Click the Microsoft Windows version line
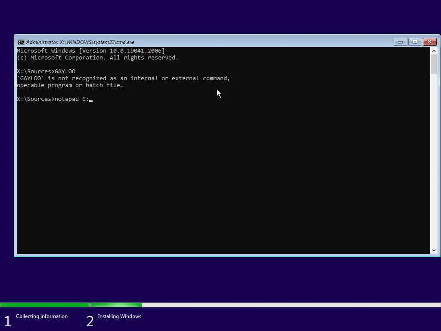The width and height of the screenshot is (441, 331). 91,51
